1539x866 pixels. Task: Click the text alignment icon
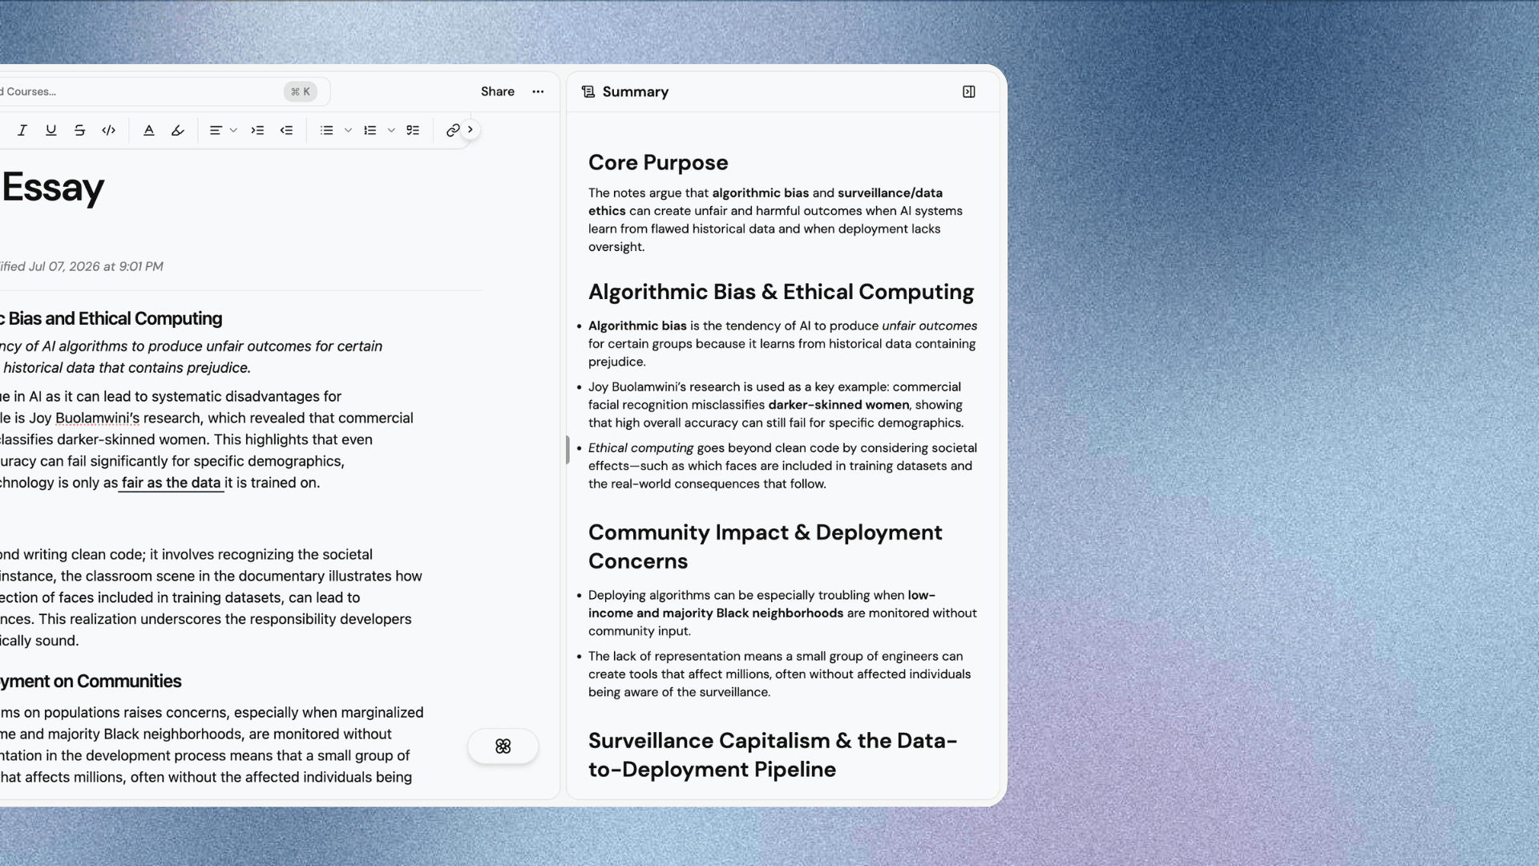tap(216, 130)
